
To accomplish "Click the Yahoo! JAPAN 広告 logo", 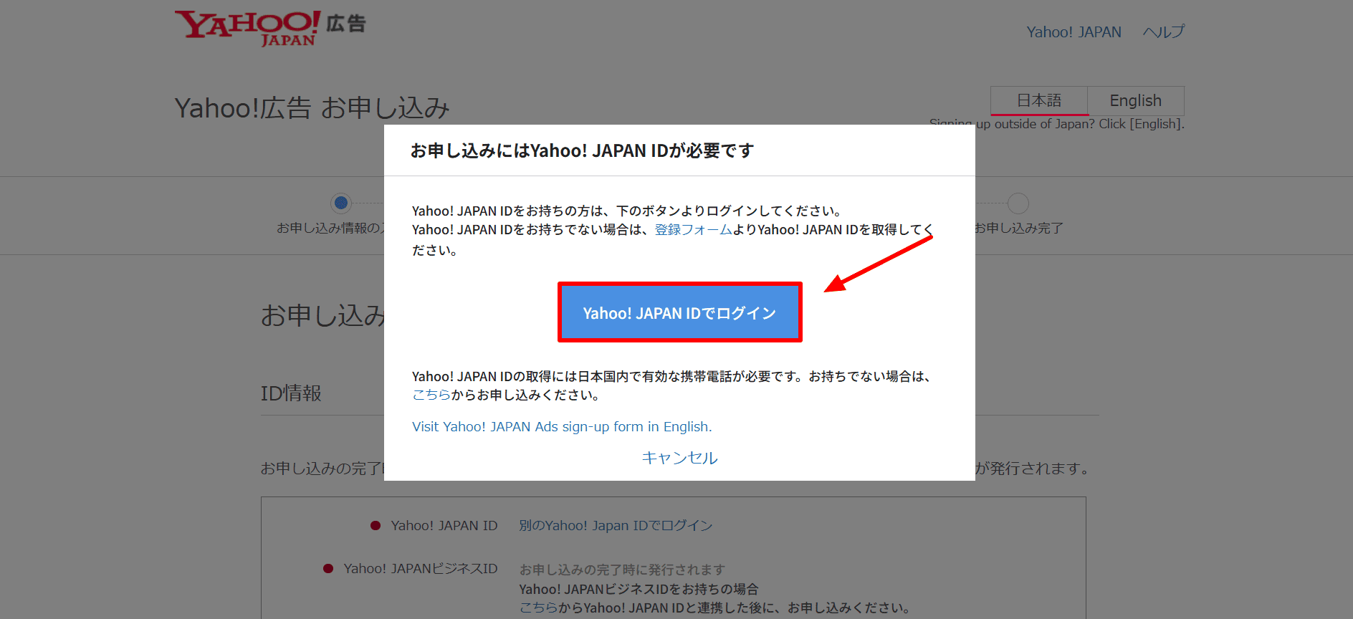I will [270, 28].
